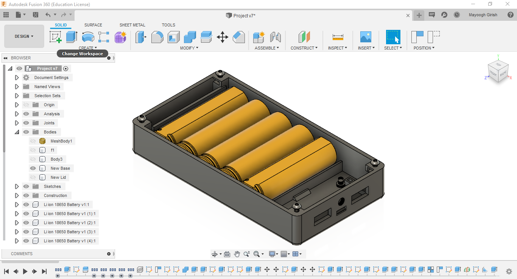Open the Measure ruler tool
The width and height of the screenshot is (517, 279).
click(338, 37)
